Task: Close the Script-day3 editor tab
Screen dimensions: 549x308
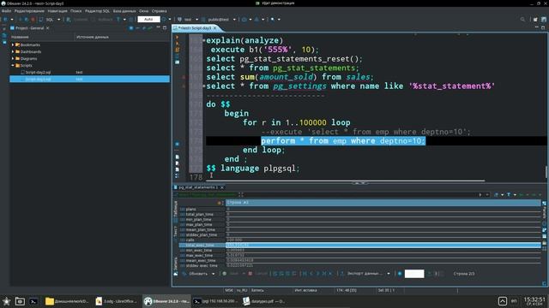Action: coord(215,28)
